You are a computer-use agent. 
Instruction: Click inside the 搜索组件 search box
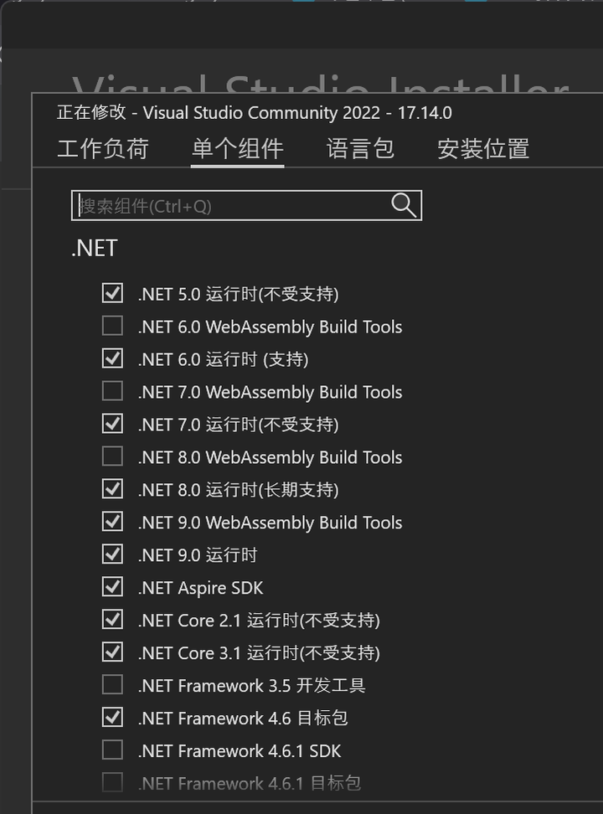pyautogui.click(x=226, y=205)
